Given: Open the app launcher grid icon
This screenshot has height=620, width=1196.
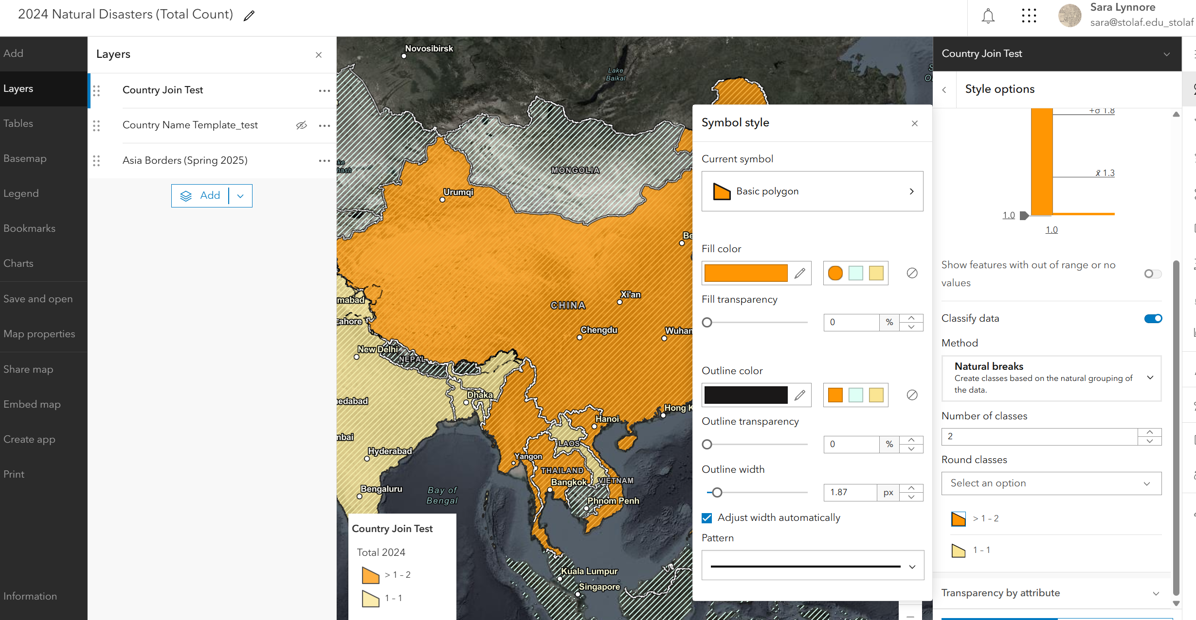Looking at the screenshot, I should (x=1029, y=16).
